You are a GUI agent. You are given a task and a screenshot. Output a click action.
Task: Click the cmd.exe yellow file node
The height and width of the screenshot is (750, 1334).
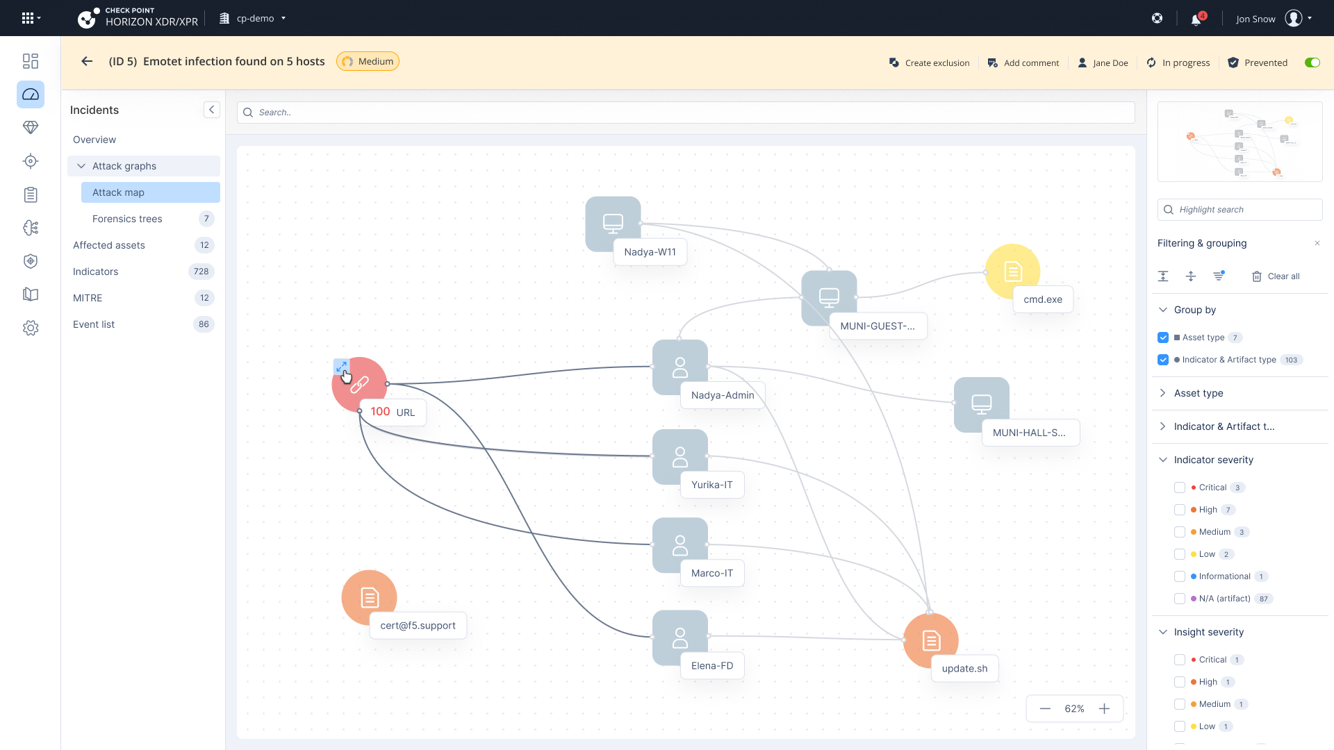[x=1012, y=272]
